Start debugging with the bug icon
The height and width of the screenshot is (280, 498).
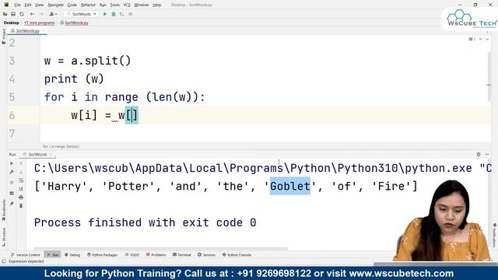[x=114, y=14]
